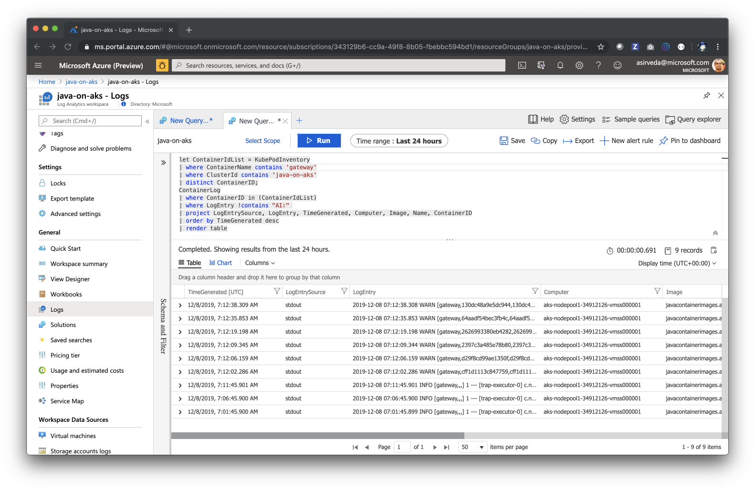Open the Display time zone dropdown
The image size is (755, 490).
[677, 263]
